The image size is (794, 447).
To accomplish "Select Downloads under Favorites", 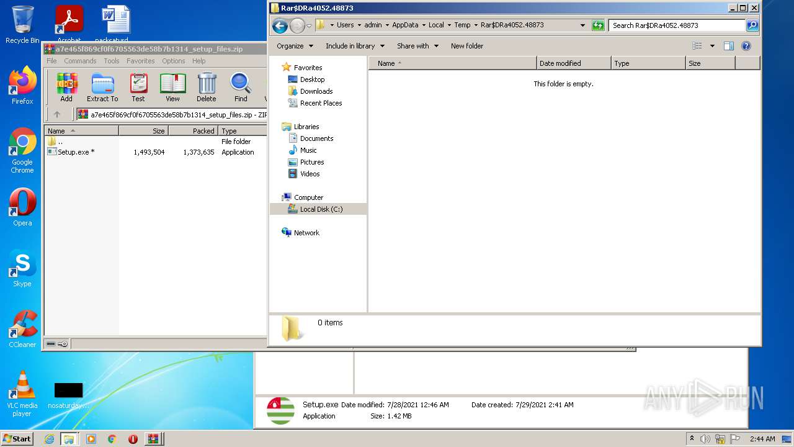I will point(316,91).
